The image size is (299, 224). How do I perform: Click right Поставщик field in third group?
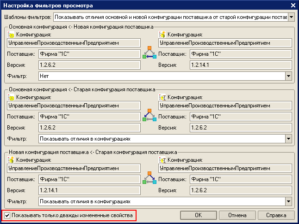coord(241,179)
